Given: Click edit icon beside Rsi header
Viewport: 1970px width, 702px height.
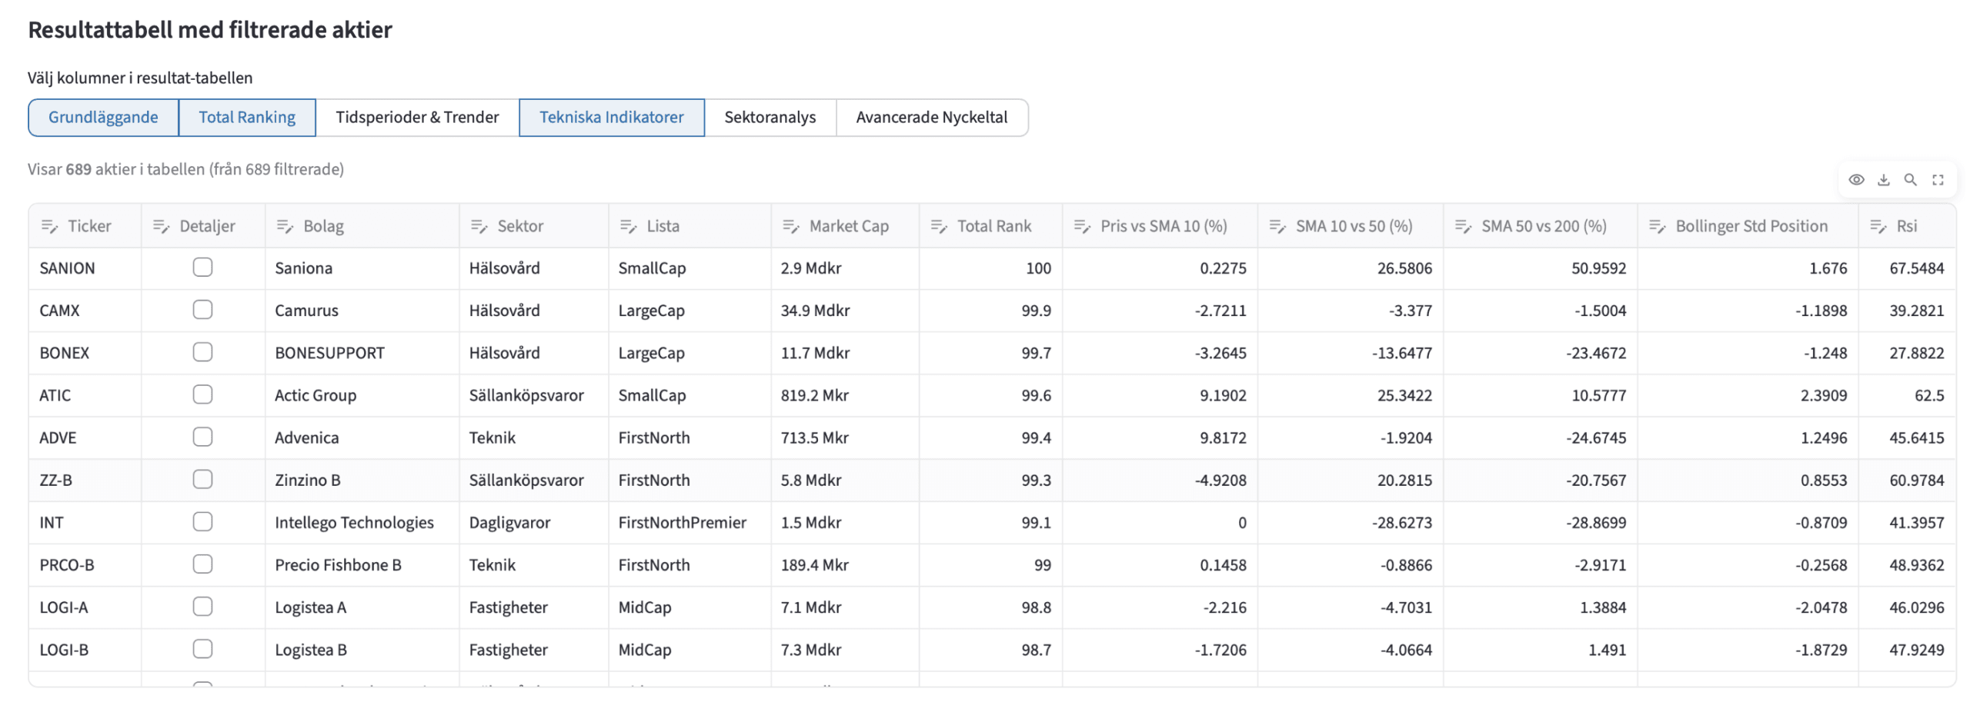Looking at the screenshot, I should pyautogui.click(x=1878, y=226).
